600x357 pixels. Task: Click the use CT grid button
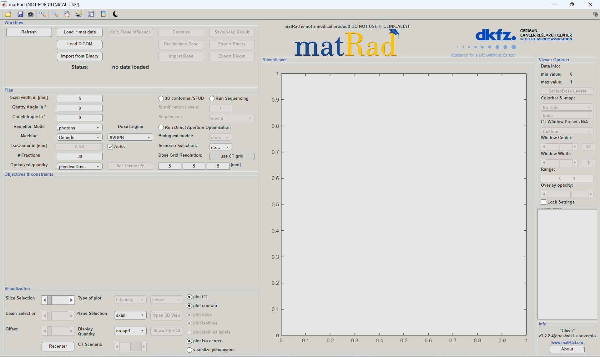(x=232, y=156)
